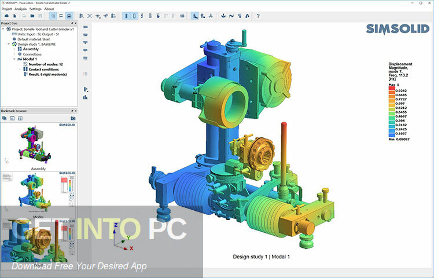The width and height of the screenshot is (434, 278).
Task: Pin the Bookmark browser panel
Action: (x=72, y=111)
